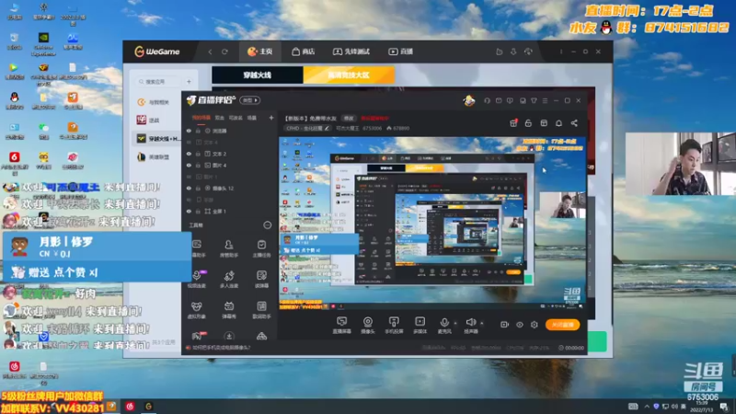Expand the mode pill beside streaming app logo
This screenshot has width=736, height=414.
250,100
